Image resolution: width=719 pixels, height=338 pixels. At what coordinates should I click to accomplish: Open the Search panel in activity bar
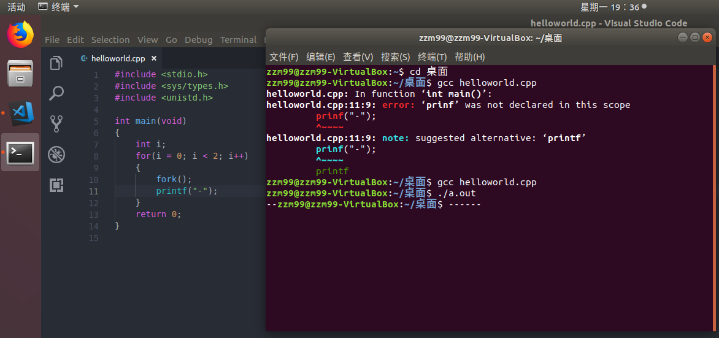56,93
